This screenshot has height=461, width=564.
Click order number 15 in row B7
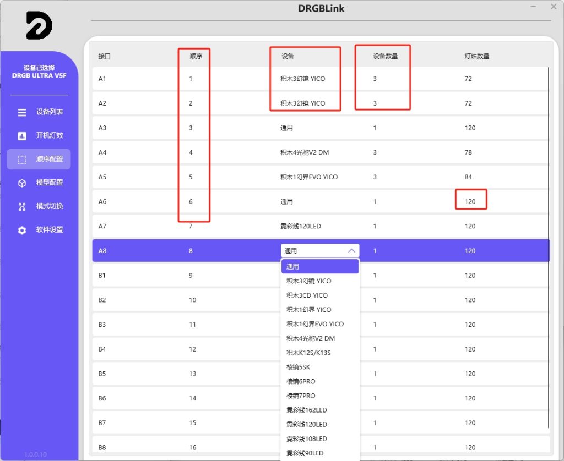pos(192,423)
